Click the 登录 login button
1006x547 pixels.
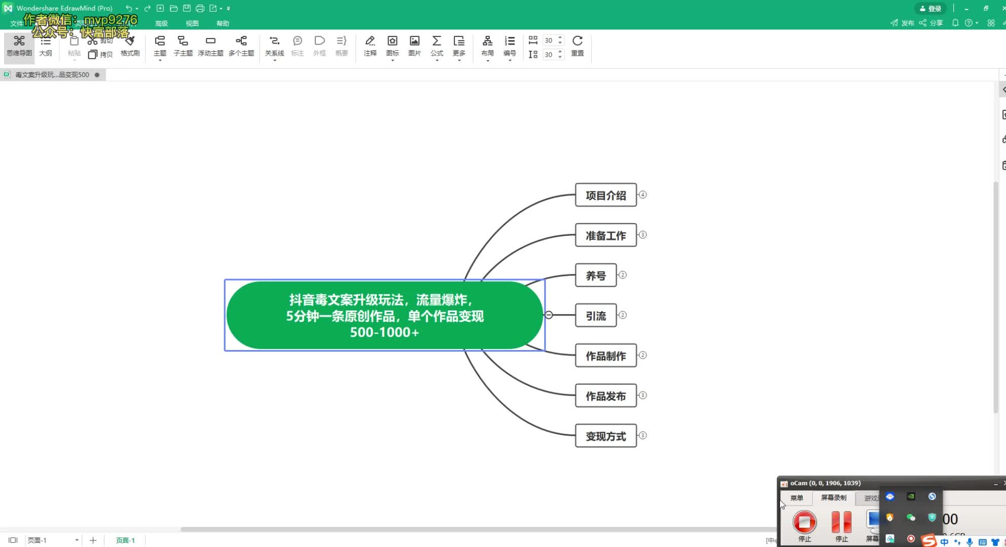pyautogui.click(x=930, y=8)
